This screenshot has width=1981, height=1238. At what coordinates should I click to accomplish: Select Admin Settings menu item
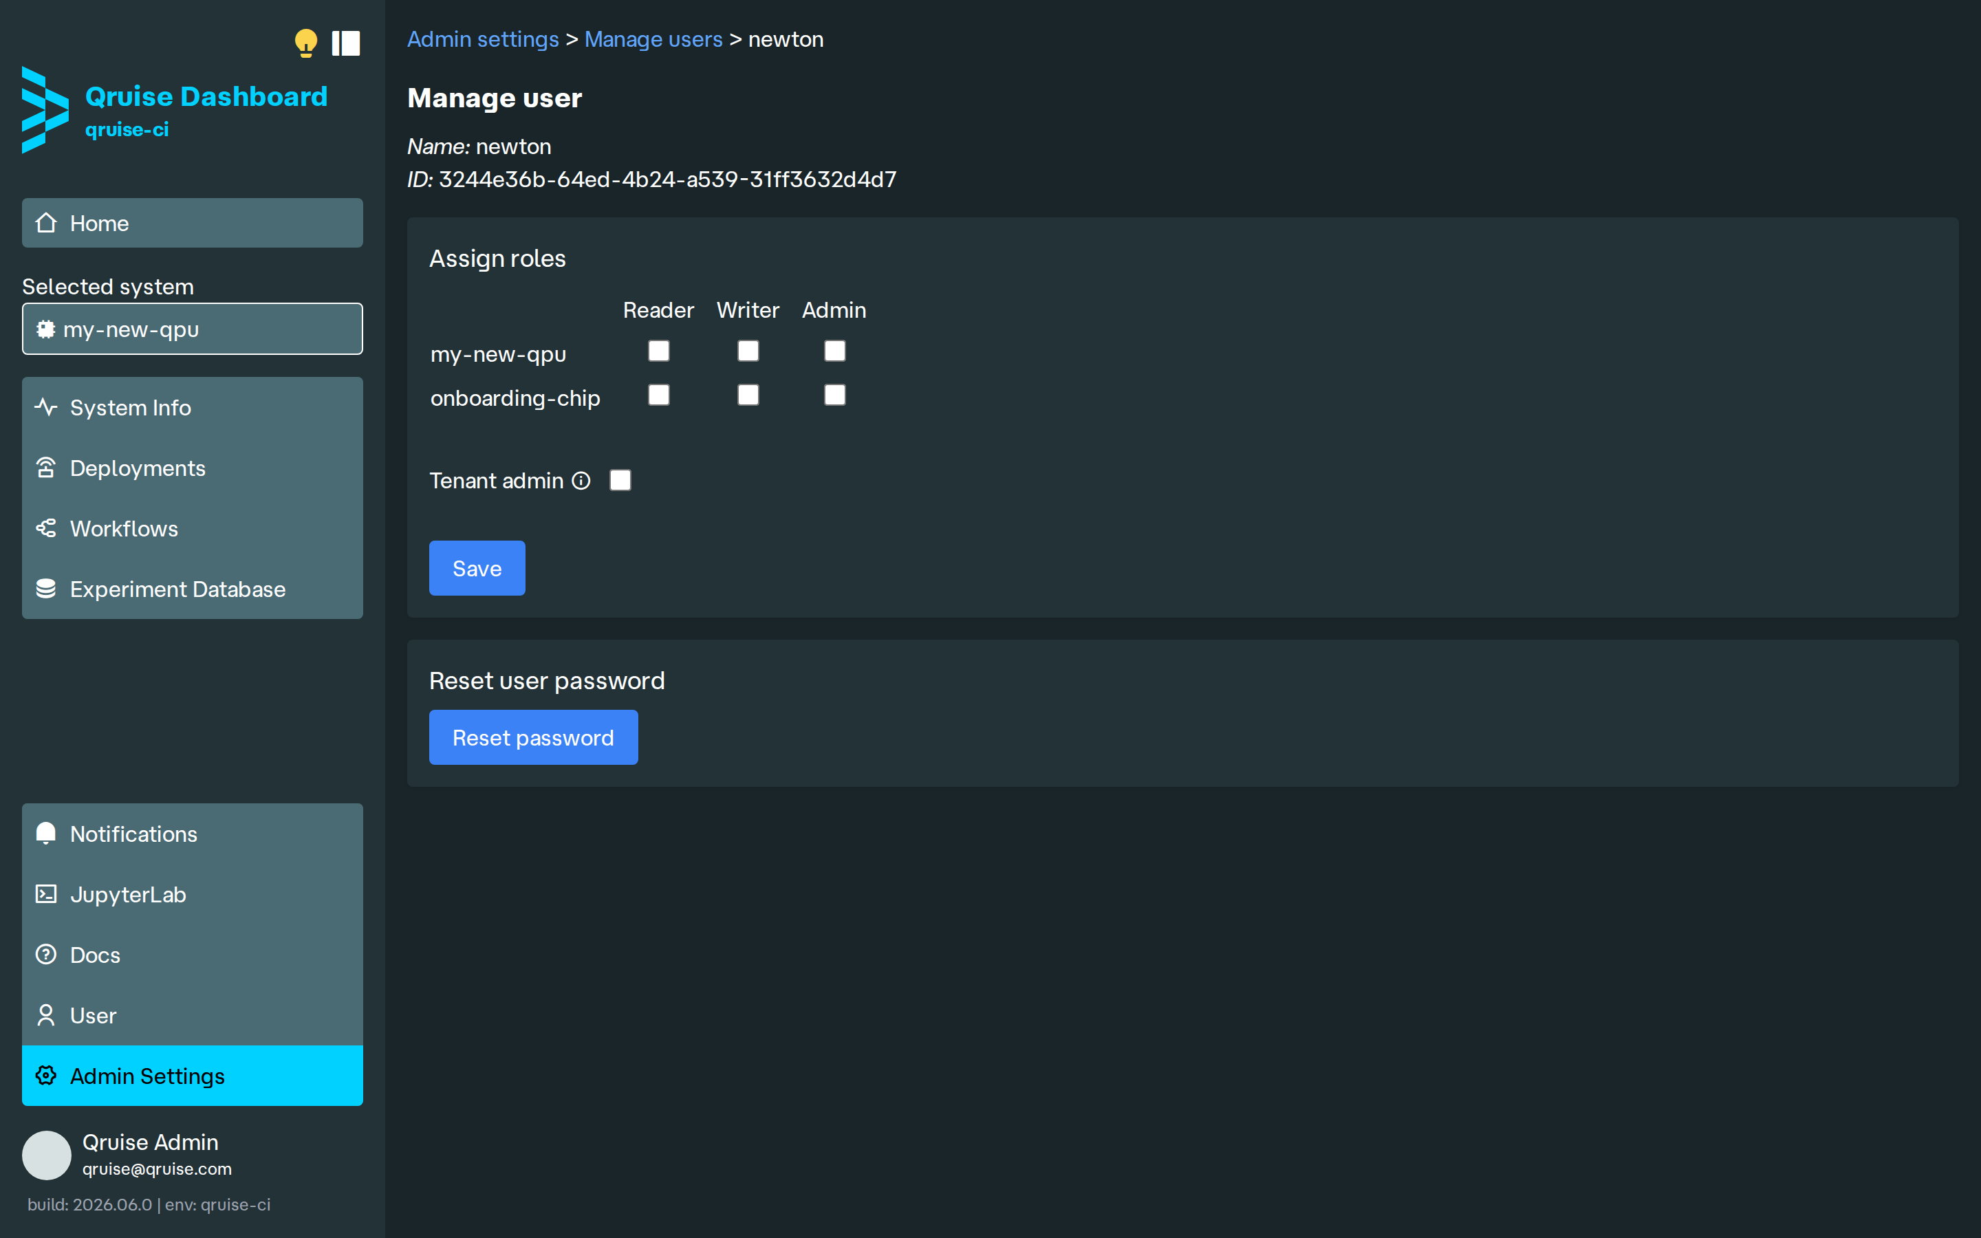click(193, 1076)
